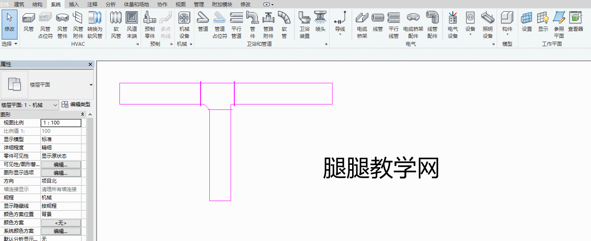Select the 软风管 flex duct tool
The image size is (591, 241).
pos(116,25)
